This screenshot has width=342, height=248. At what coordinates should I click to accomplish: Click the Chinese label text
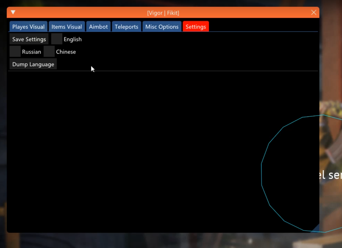tap(66, 52)
